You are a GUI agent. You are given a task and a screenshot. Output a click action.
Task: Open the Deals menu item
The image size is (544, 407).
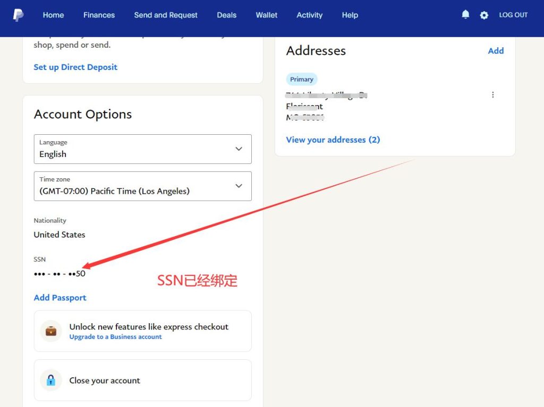tap(226, 15)
